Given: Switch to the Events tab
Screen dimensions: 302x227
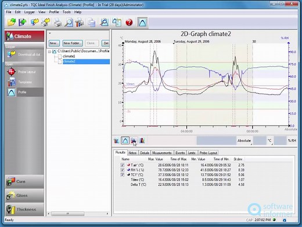Looking at the screenshot, I should coord(180,153).
